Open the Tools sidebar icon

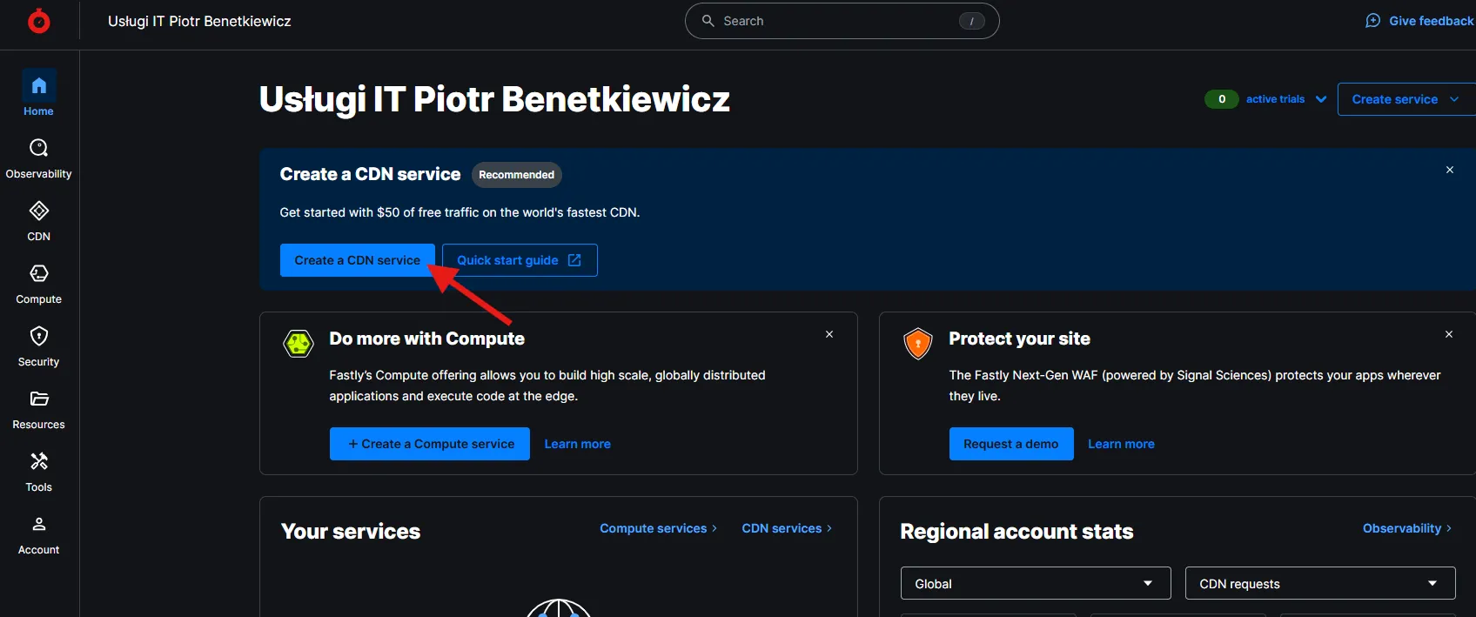[x=38, y=461]
